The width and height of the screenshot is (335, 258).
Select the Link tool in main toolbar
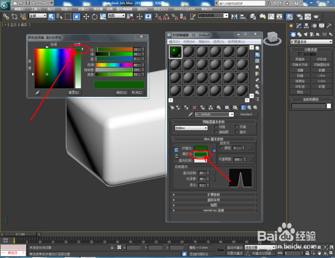[6, 16]
